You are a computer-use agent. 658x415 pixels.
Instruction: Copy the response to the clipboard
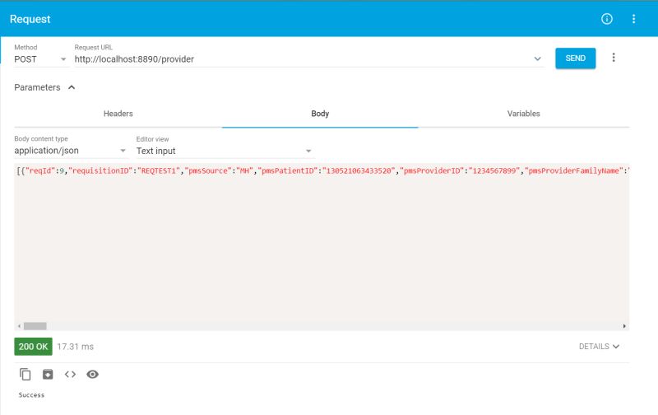tap(25, 374)
